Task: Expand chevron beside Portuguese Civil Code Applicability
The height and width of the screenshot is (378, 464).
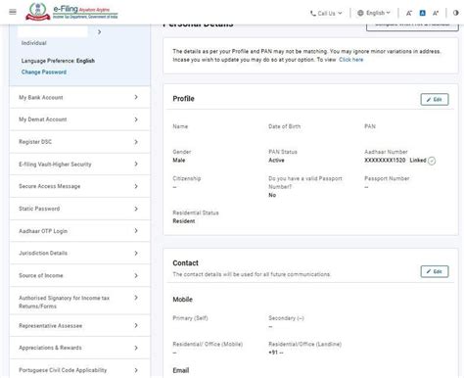Action: [x=136, y=370]
